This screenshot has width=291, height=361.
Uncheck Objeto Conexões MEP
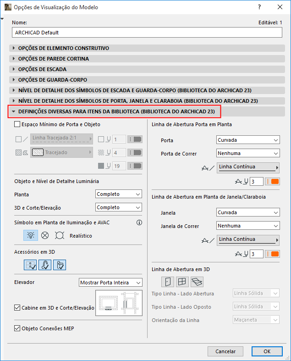(17, 328)
